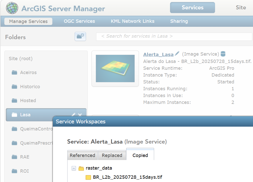Click the ArcGIS globe logo
253x182 pixels.
coord(12,8)
